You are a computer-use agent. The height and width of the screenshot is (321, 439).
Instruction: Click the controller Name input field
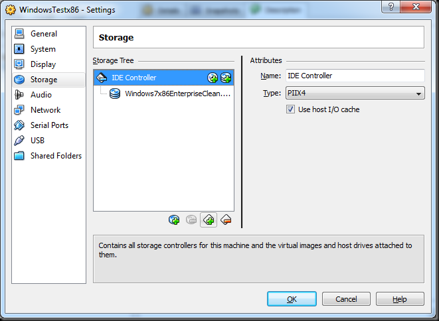tap(355, 76)
